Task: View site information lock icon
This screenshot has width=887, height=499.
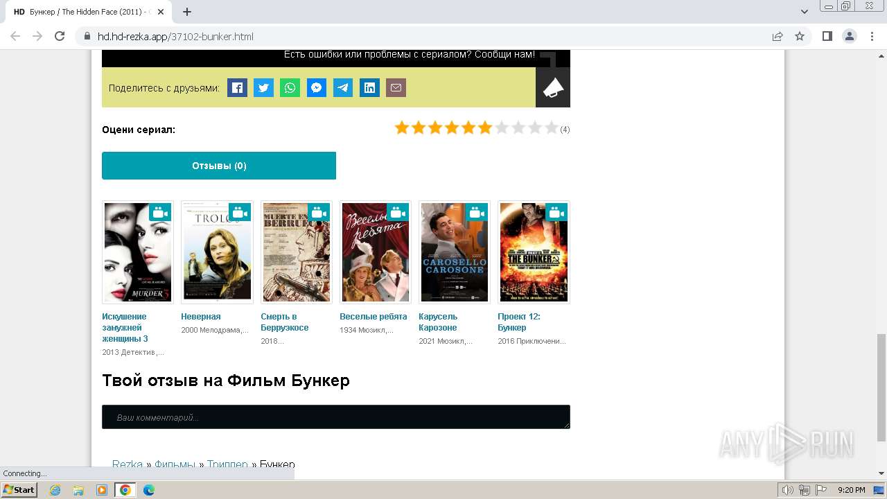Action: (87, 37)
